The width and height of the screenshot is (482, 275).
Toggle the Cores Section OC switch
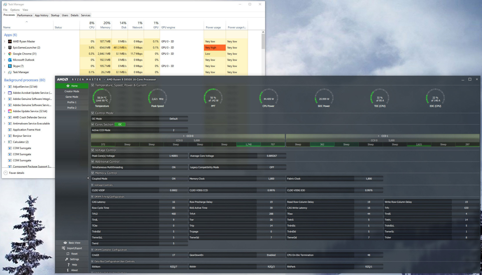120,124
